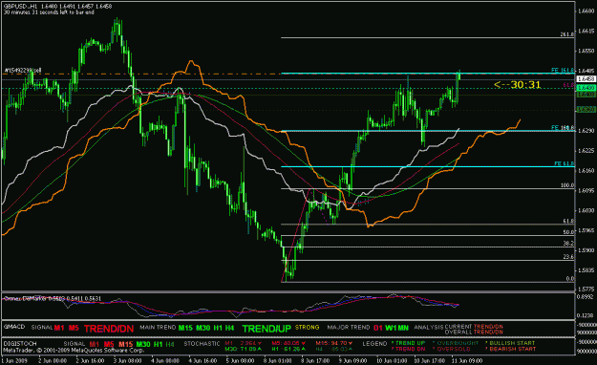The image size is (597, 365).
Task: Click the '30 minutes 31 seconds left to bar end' text
Action: [x=49, y=12]
